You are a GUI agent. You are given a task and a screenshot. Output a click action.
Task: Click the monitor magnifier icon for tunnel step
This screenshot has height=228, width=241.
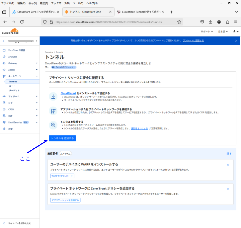[53, 125]
